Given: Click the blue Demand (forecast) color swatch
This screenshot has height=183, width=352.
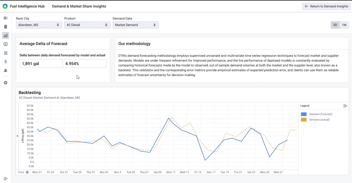Looking at the screenshot, I should 304,114.
